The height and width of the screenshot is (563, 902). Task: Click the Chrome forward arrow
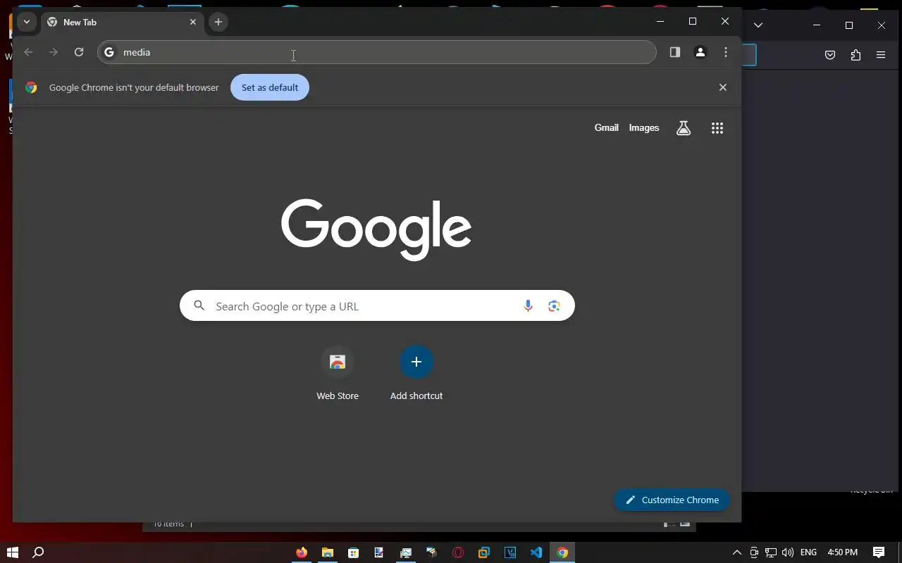(54, 52)
